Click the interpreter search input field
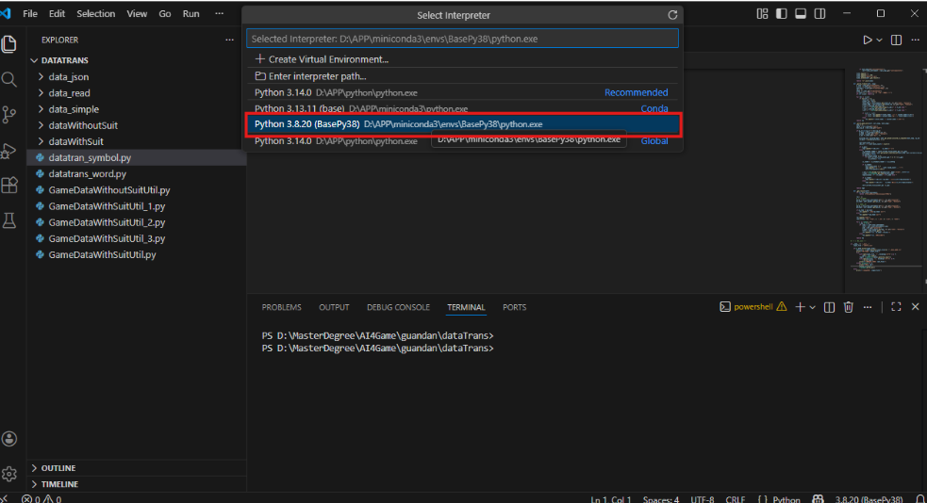 pos(462,39)
